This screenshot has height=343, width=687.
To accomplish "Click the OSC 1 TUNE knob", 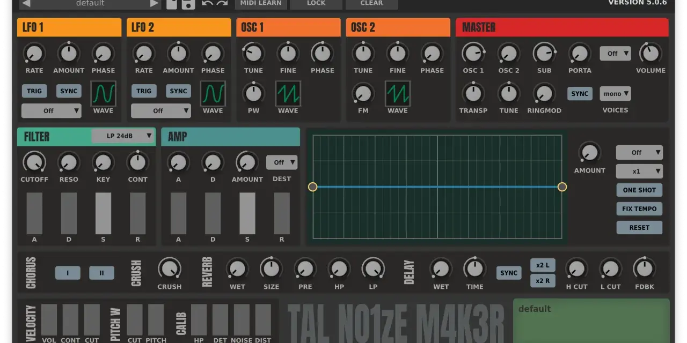I will pyautogui.click(x=253, y=53).
